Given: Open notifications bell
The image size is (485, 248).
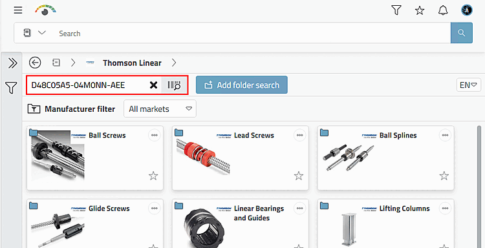Looking at the screenshot, I should click(x=443, y=10).
